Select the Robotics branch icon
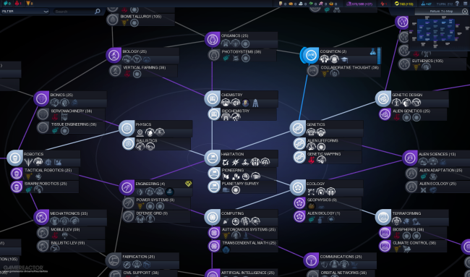The image size is (470, 277). coord(14,158)
